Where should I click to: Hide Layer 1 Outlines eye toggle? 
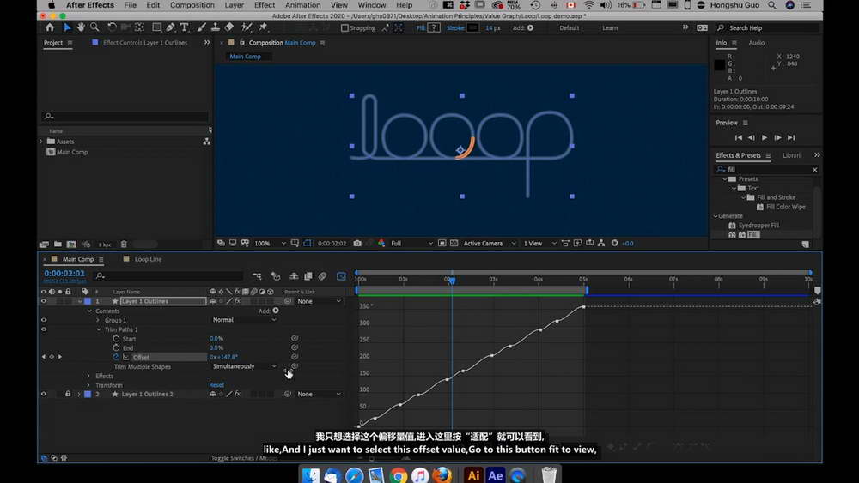coord(44,301)
